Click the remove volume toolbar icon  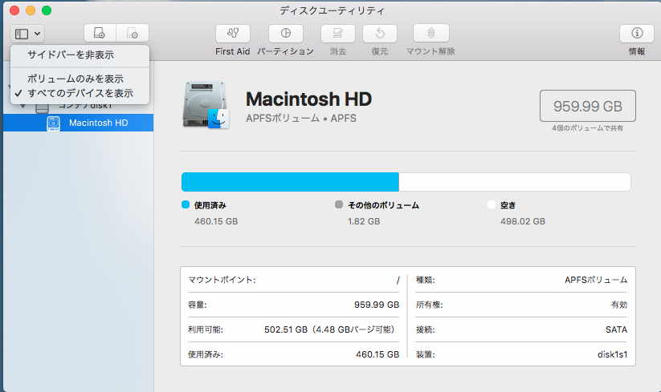click(x=133, y=33)
